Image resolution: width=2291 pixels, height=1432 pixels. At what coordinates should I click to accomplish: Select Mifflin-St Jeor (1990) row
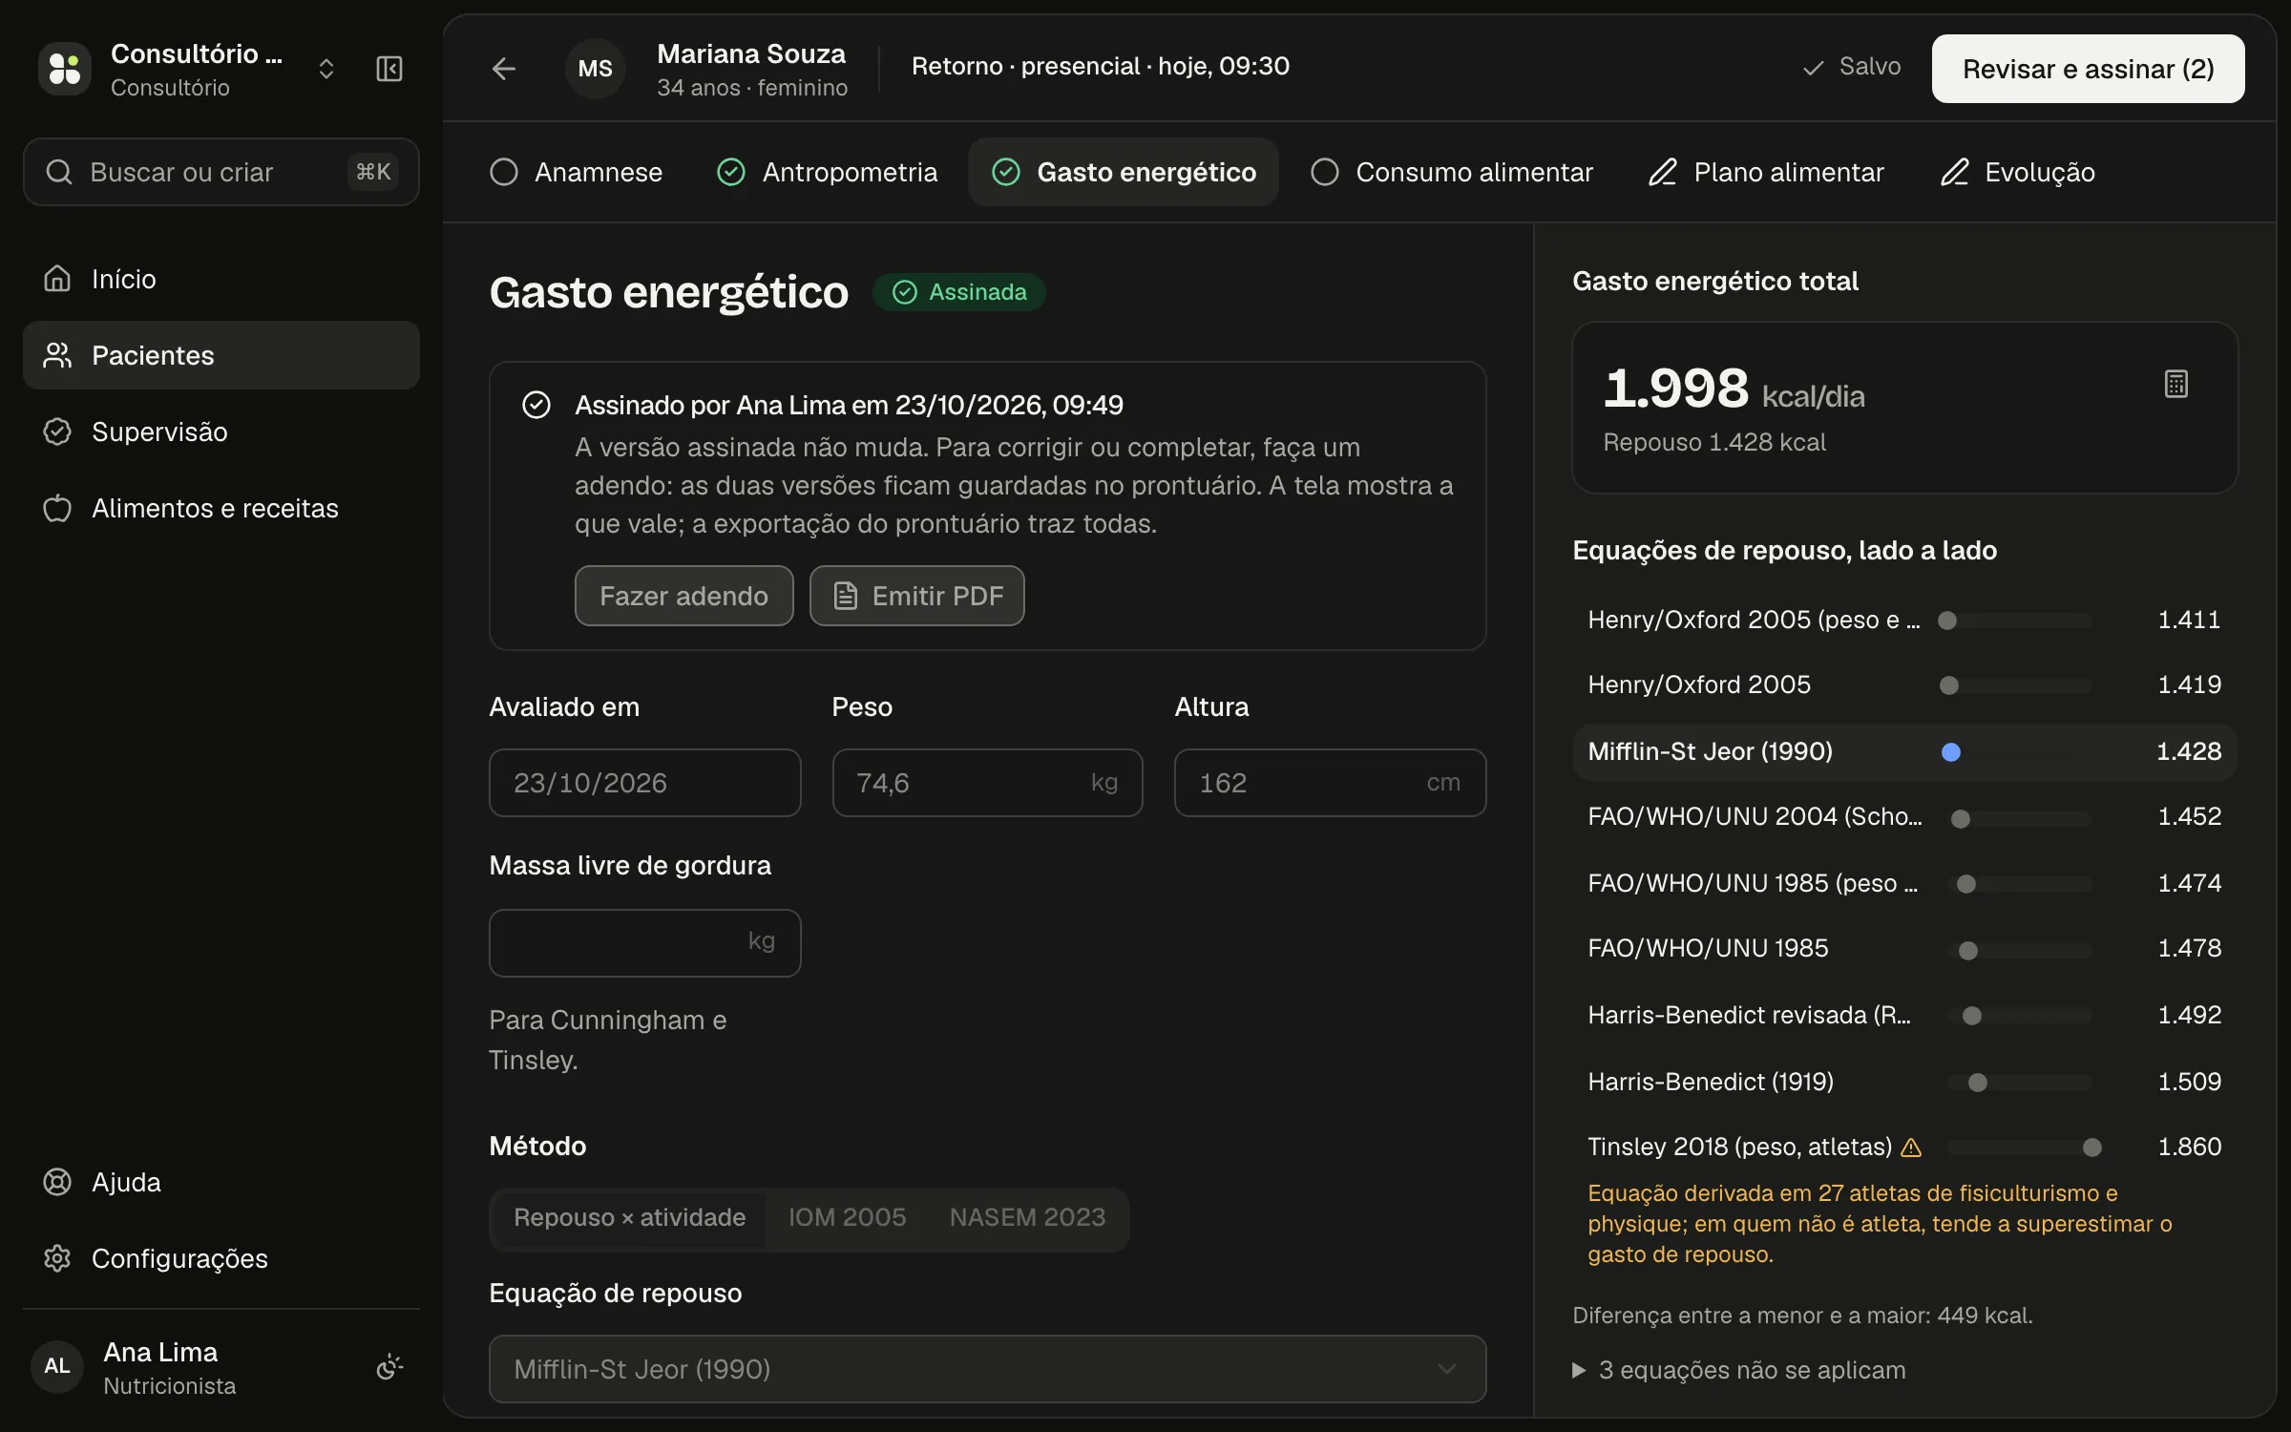coord(1904,752)
